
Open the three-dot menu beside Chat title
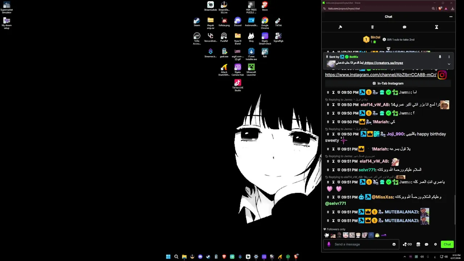[x=451, y=17]
